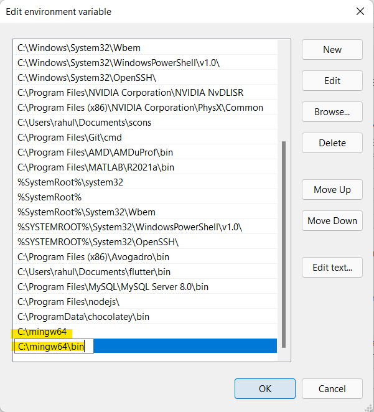Close the Edit environment variable window
The image size is (374, 412).
(360, 11)
